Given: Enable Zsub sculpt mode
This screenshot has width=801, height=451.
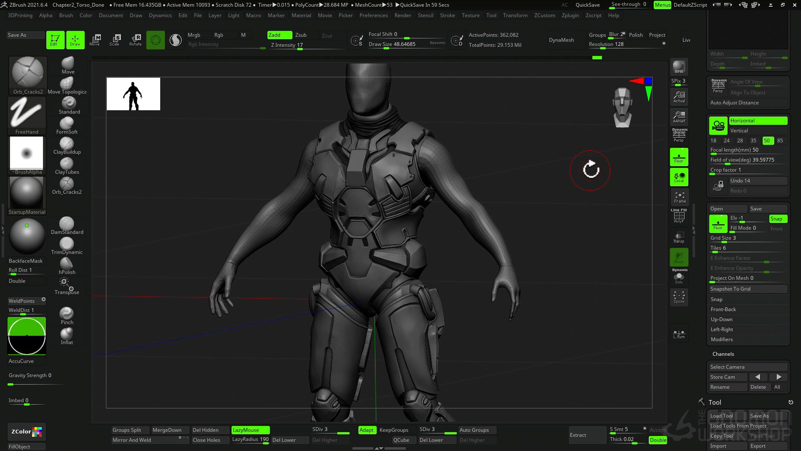Looking at the screenshot, I should point(301,35).
